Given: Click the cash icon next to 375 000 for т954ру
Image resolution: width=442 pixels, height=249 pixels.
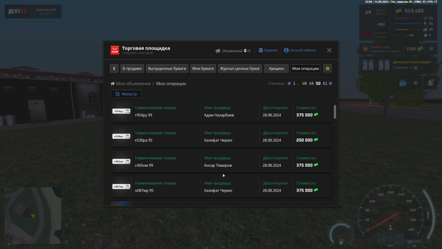Looking at the screenshot, I should pyautogui.click(x=316, y=115).
